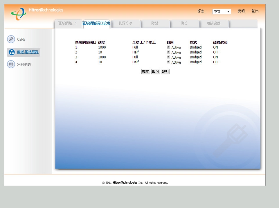Image resolution: width=279 pixels, height=208 pixels.
Task: Click the Cable wrench icon in sidebar
Action: [11, 39]
